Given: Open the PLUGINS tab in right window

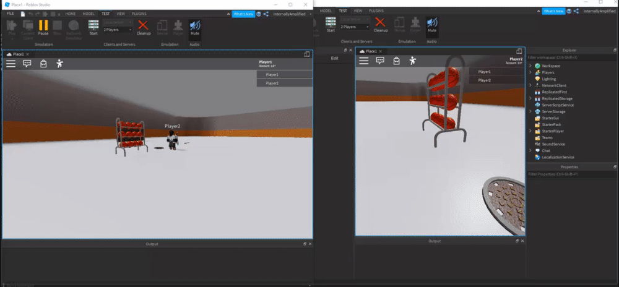Looking at the screenshot, I should [x=376, y=11].
